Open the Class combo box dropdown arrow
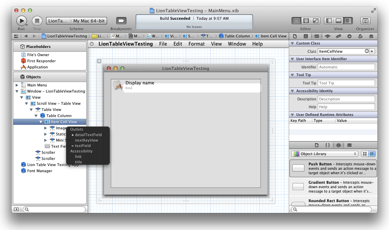 click(x=372, y=51)
